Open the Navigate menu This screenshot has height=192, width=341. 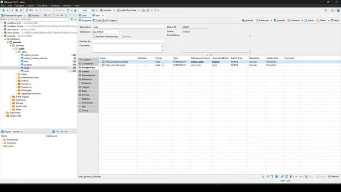[x=20, y=6]
